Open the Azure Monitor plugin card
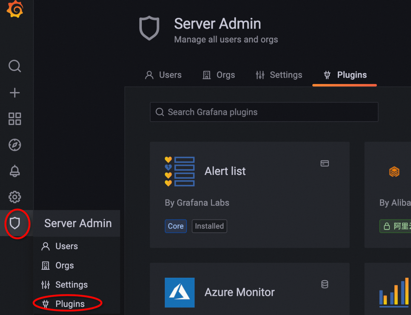This screenshot has height=315, width=411. point(250,289)
